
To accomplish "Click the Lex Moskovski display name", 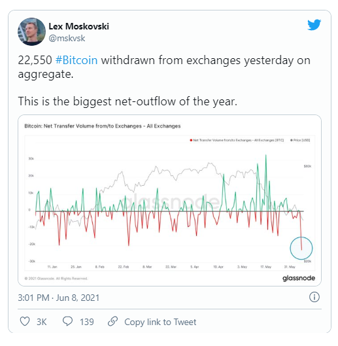I will click(x=78, y=26).
